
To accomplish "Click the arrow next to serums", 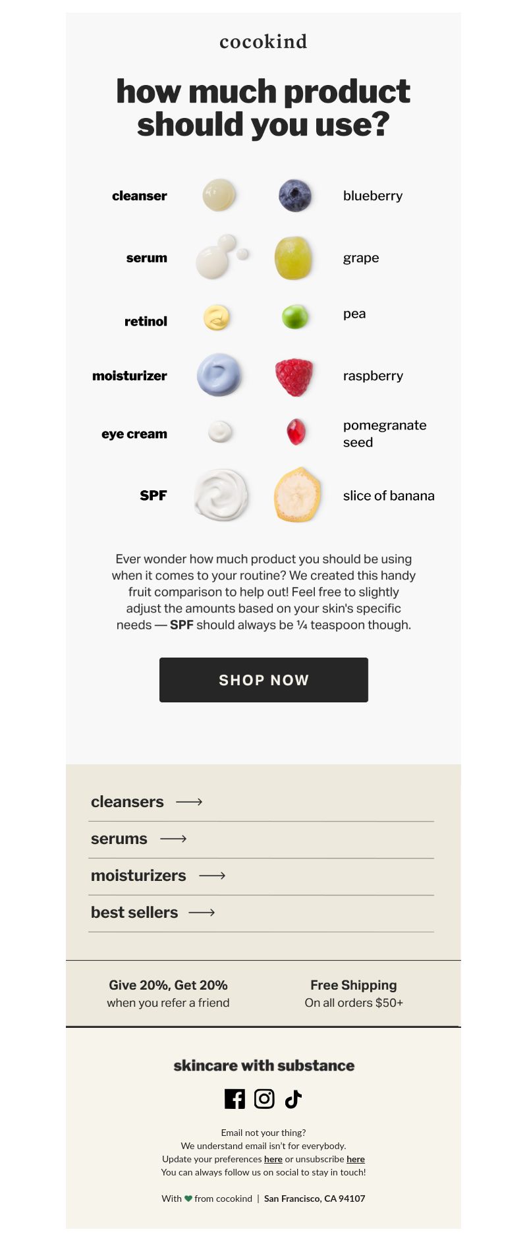I will click(x=173, y=839).
